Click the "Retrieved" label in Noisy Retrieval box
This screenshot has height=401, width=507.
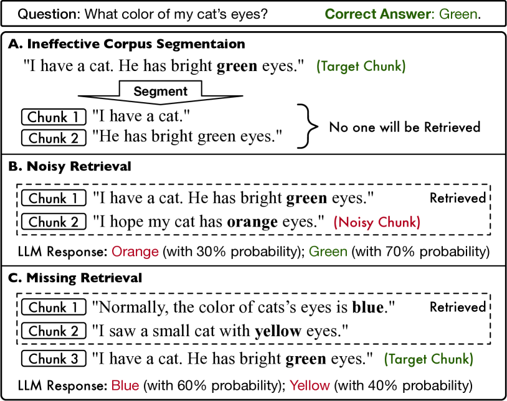[x=458, y=199]
